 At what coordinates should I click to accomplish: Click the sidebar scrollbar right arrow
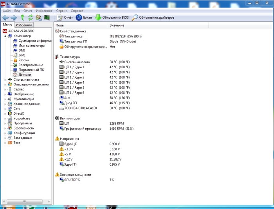click(x=49, y=202)
